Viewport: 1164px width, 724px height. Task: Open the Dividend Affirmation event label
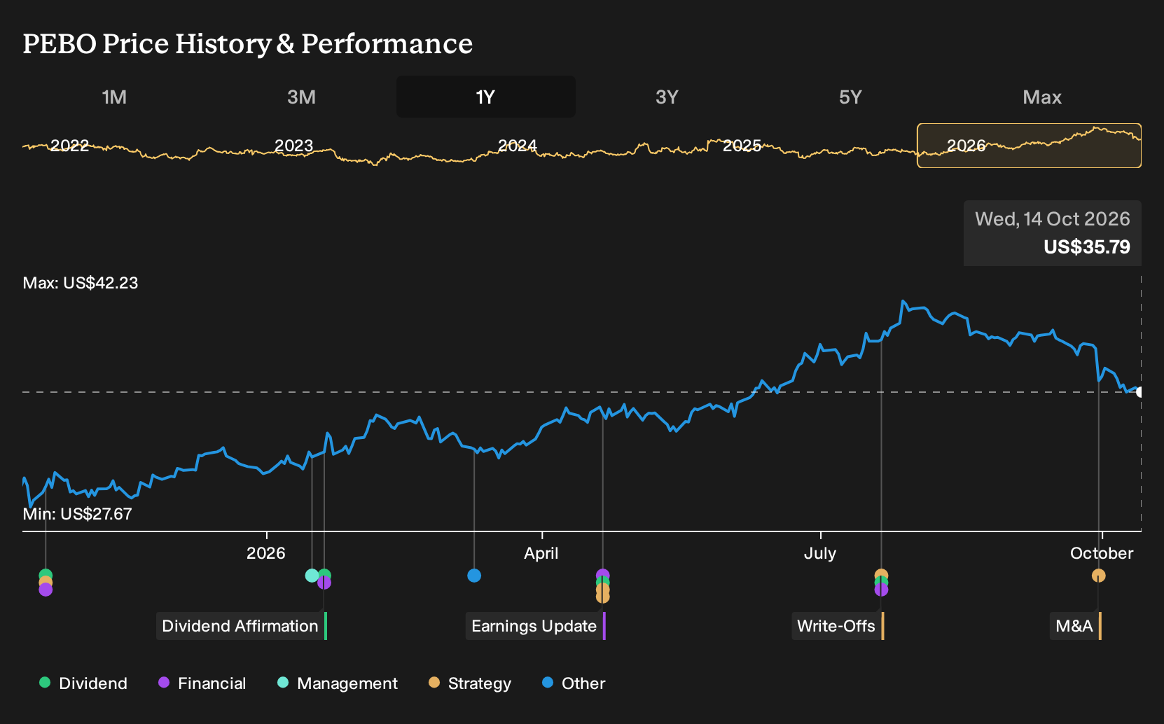242,626
